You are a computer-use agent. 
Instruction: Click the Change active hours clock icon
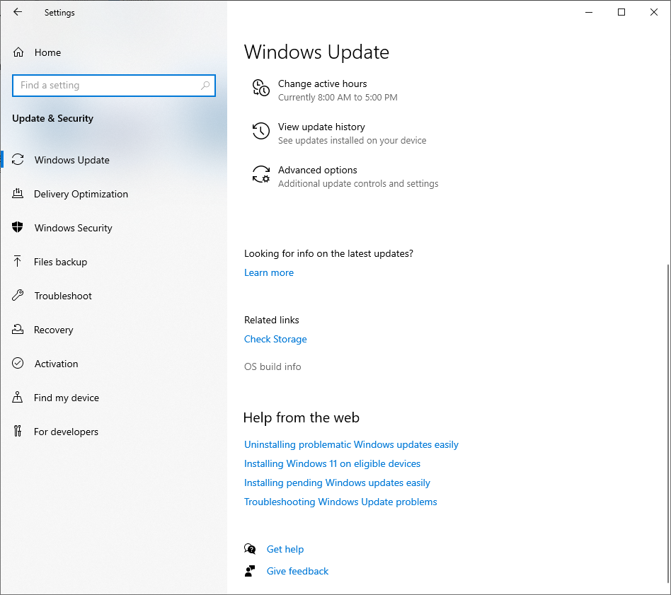tap(260, 88)
